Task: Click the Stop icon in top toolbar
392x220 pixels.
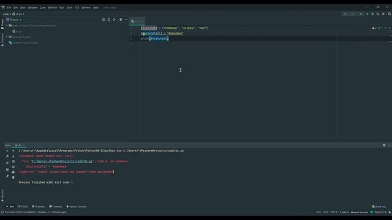Action: [x=383, y=14]
